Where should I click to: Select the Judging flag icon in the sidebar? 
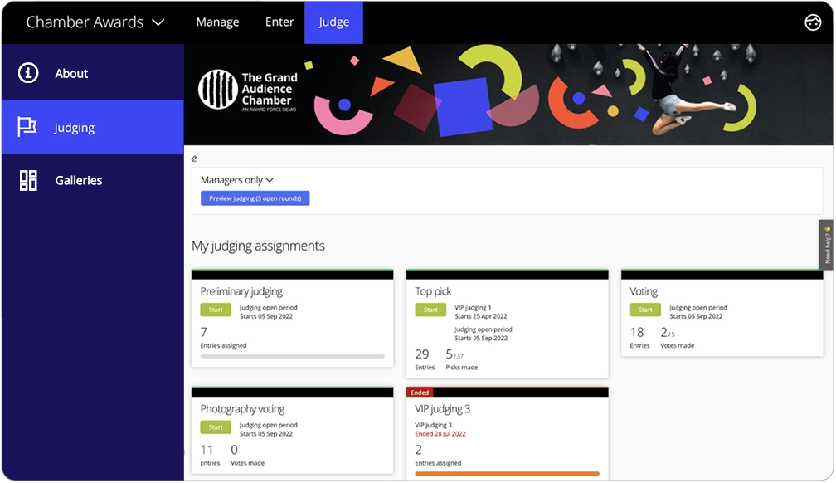pyautogui.click(x=27, y=126)
